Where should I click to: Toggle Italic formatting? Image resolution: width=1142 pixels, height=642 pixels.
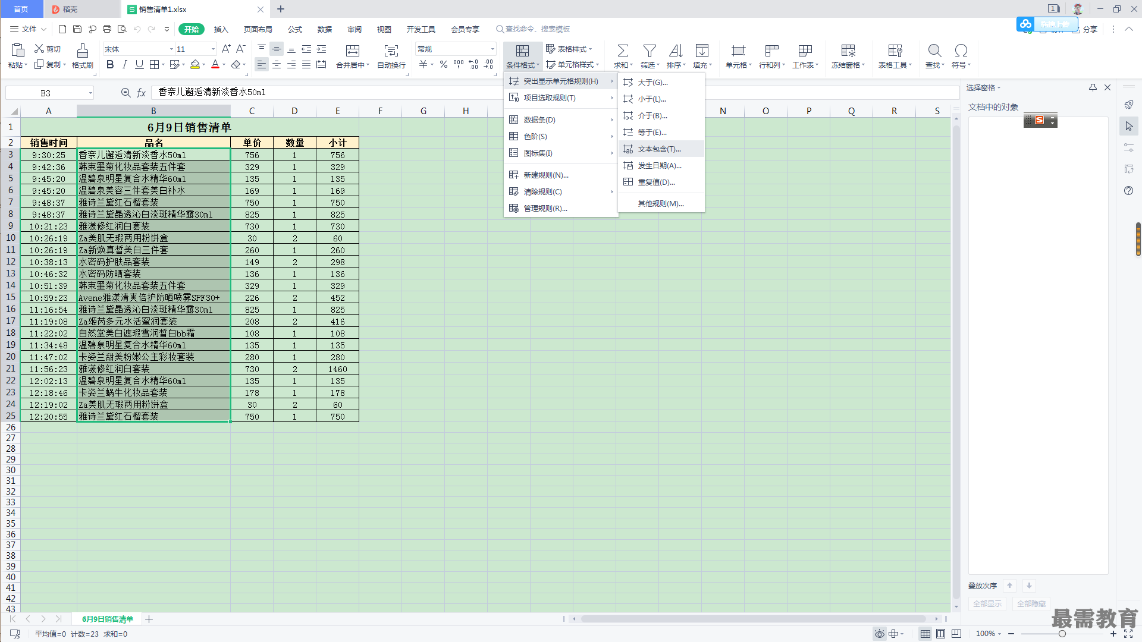(124, 64)
